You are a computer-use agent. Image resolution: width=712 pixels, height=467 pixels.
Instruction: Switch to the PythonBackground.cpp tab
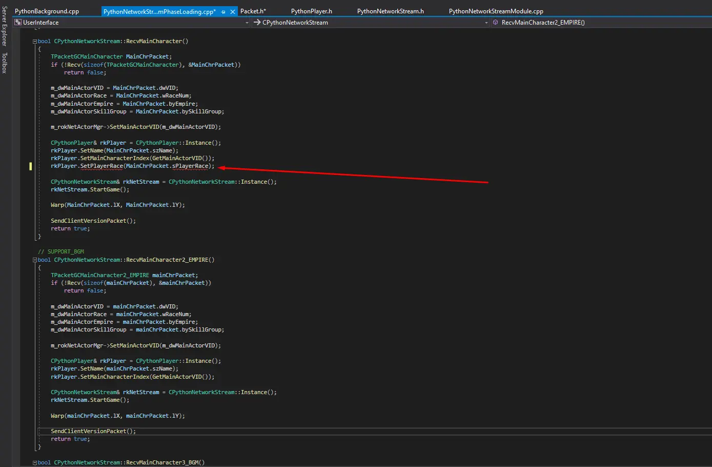click(x=47, y=11)
